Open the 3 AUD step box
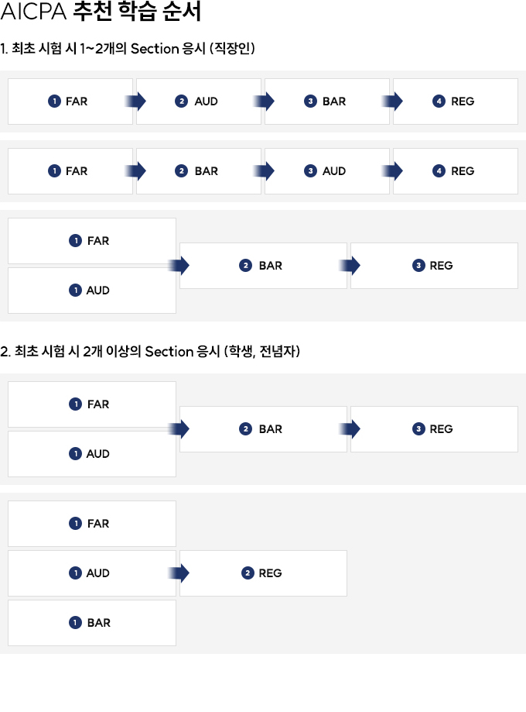Viewport: 526px width, 712px height. (327, 171)
